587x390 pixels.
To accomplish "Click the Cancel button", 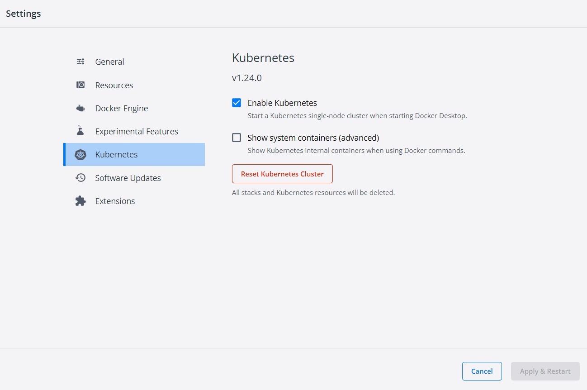I will click(x=482, y=371).
